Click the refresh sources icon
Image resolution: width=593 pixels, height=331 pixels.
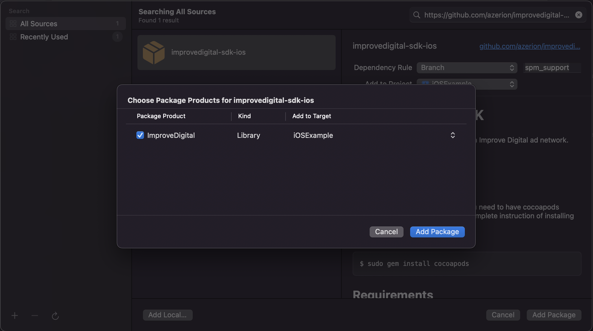(x=55, y=316)
